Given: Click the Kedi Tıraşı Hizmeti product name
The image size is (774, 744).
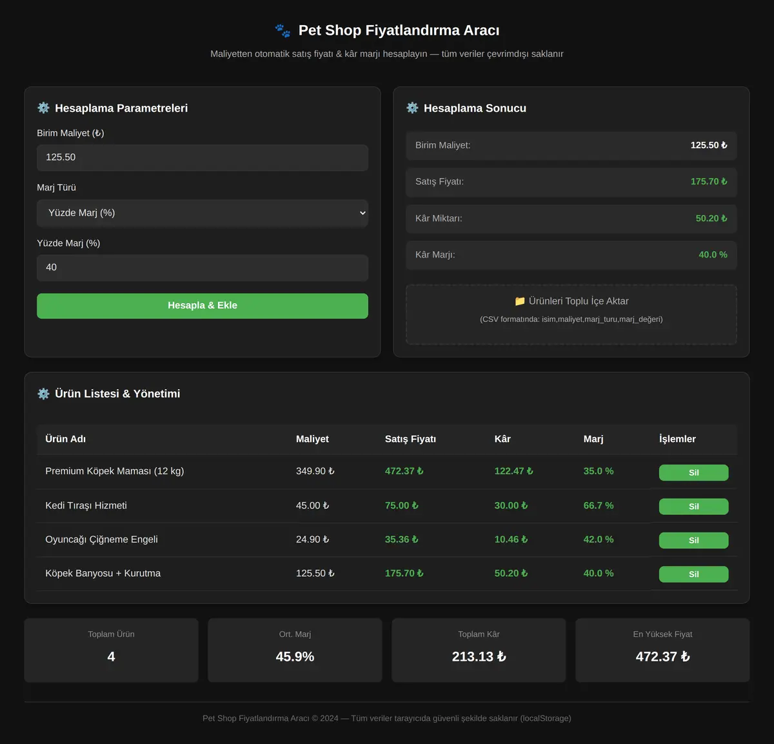Looking at the screenshot, I should click(x=86, y=505).
